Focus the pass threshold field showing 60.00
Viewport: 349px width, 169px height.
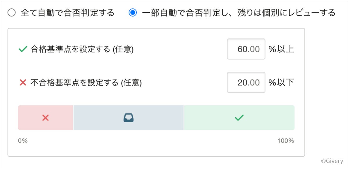[246, 49]
